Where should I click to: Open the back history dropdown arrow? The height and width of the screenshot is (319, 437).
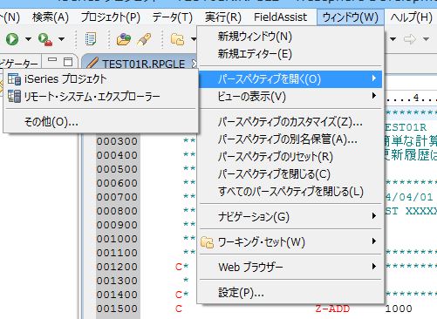[x=393, y=39]
